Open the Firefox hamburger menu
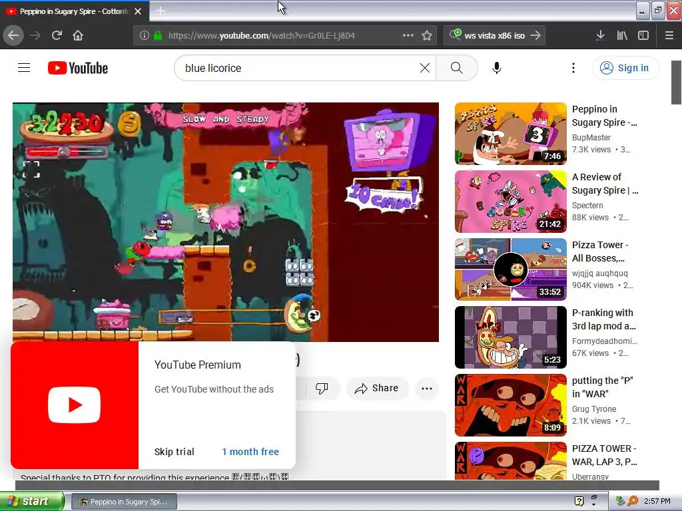This screenshot has width=682, height=511. (669, 35)
